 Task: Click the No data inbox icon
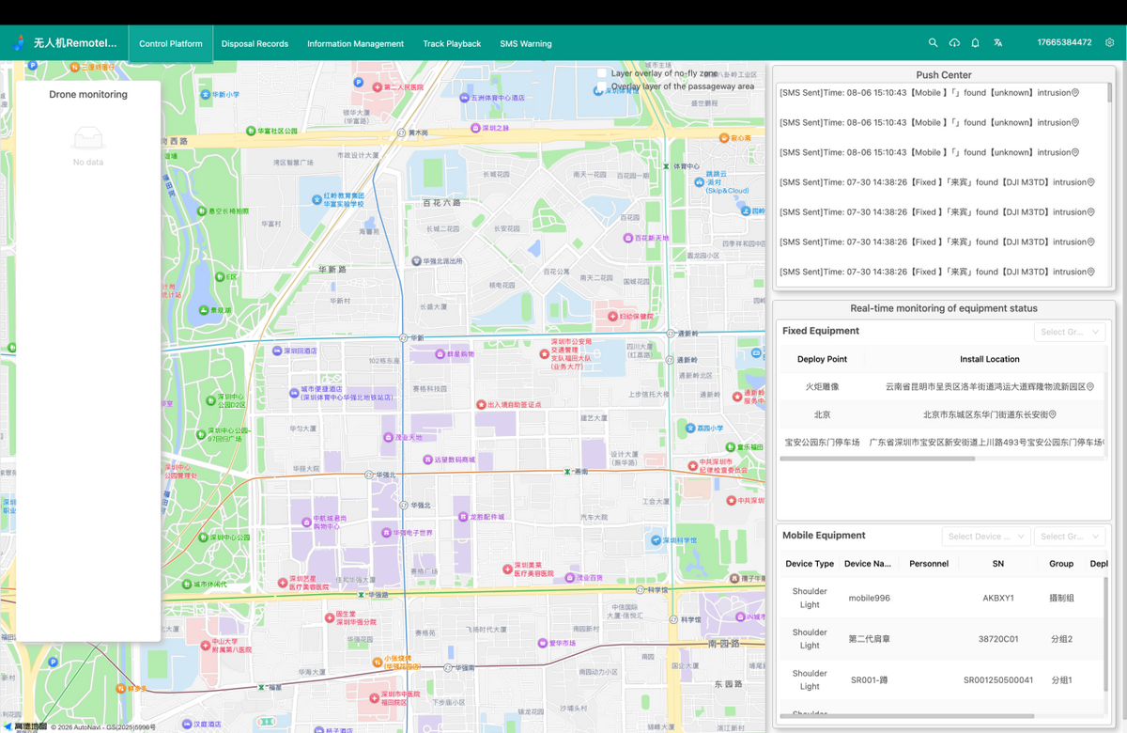point(88,138)
